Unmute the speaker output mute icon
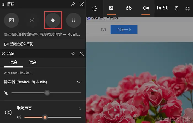The image size is (193, 123). pos(6,93)
